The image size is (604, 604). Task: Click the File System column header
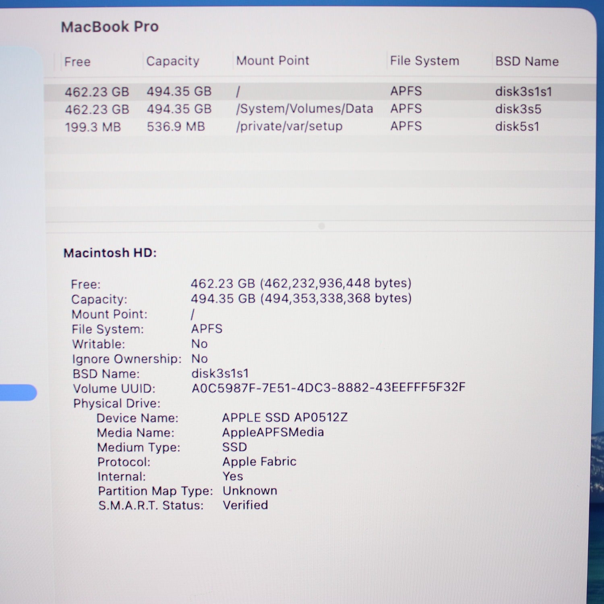(424, 61)
